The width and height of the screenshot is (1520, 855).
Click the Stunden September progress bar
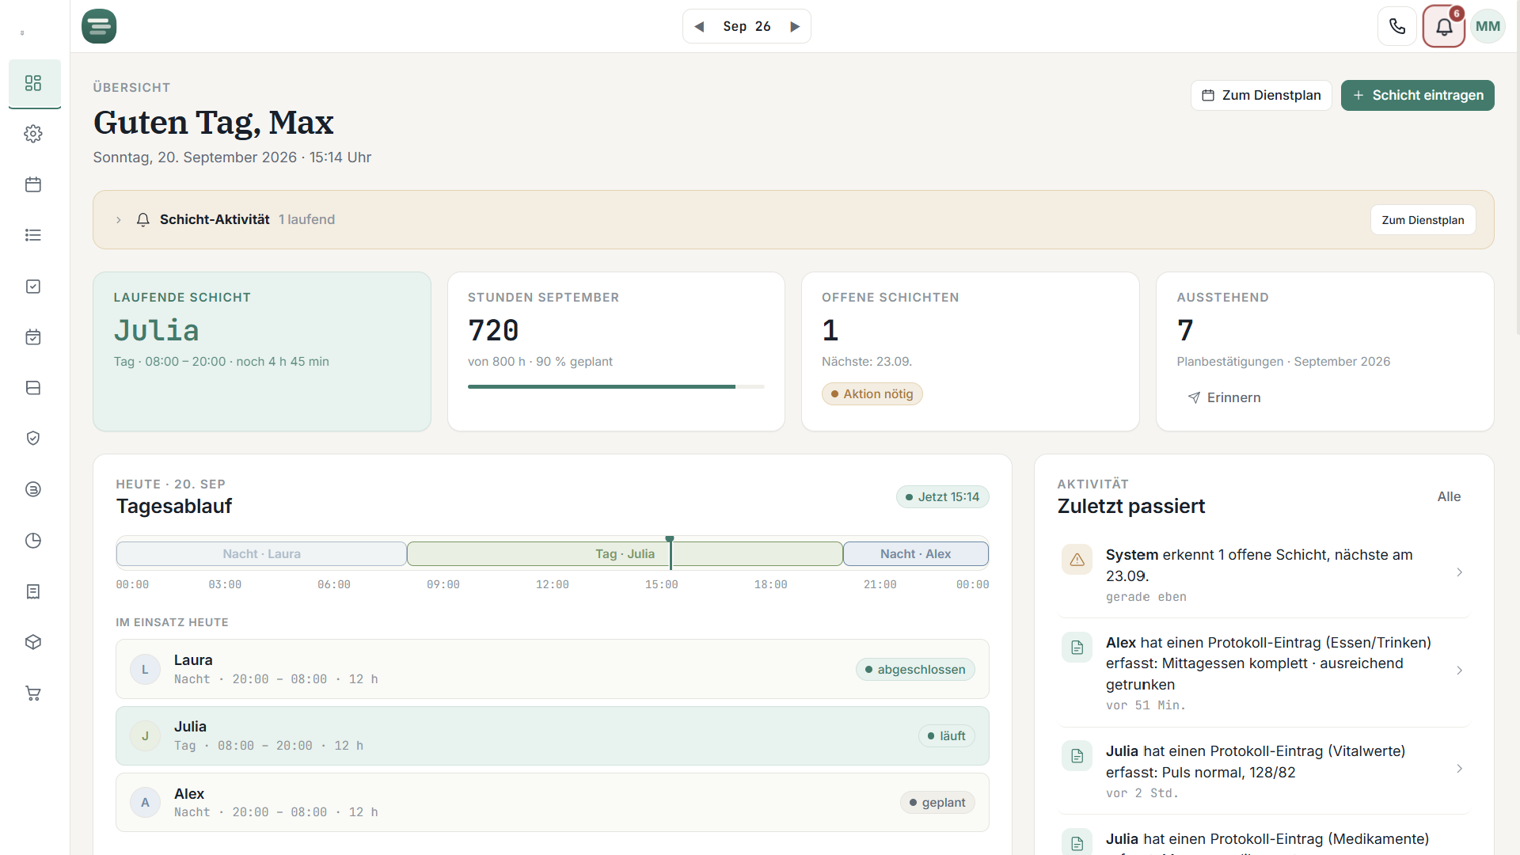coord(616,386)
